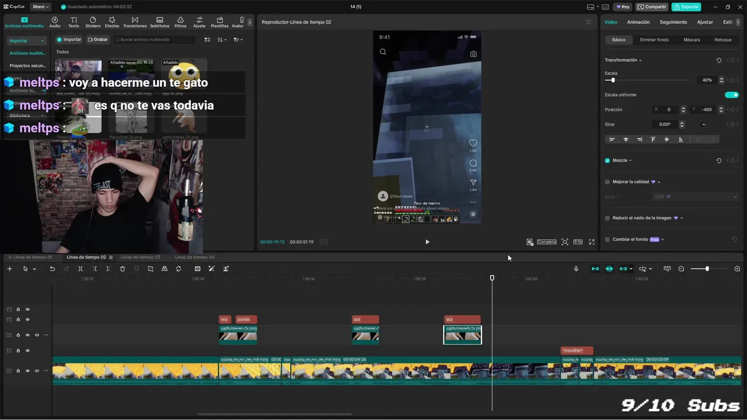Play the preview video
The image size is (747, 420).
[x=427, y=242]
